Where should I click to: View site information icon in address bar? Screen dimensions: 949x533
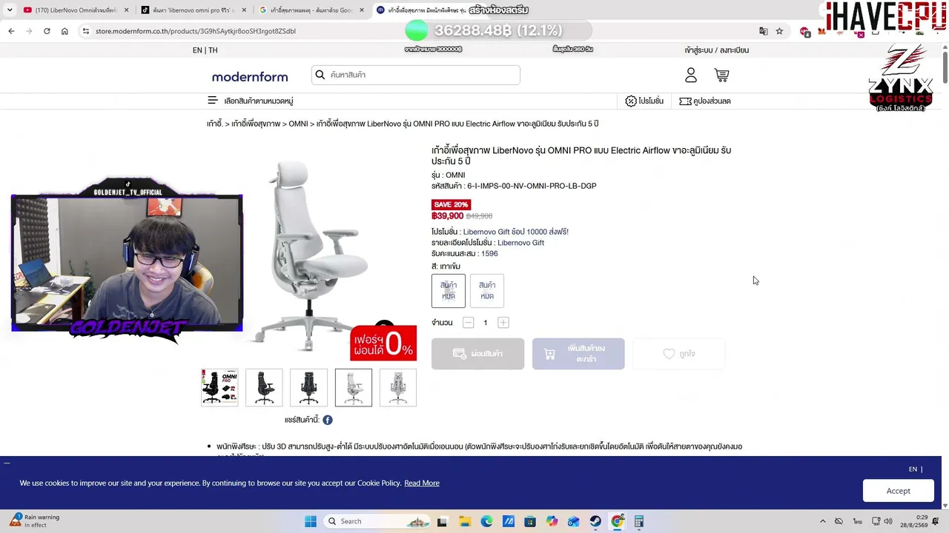click(x=86, y=31)
